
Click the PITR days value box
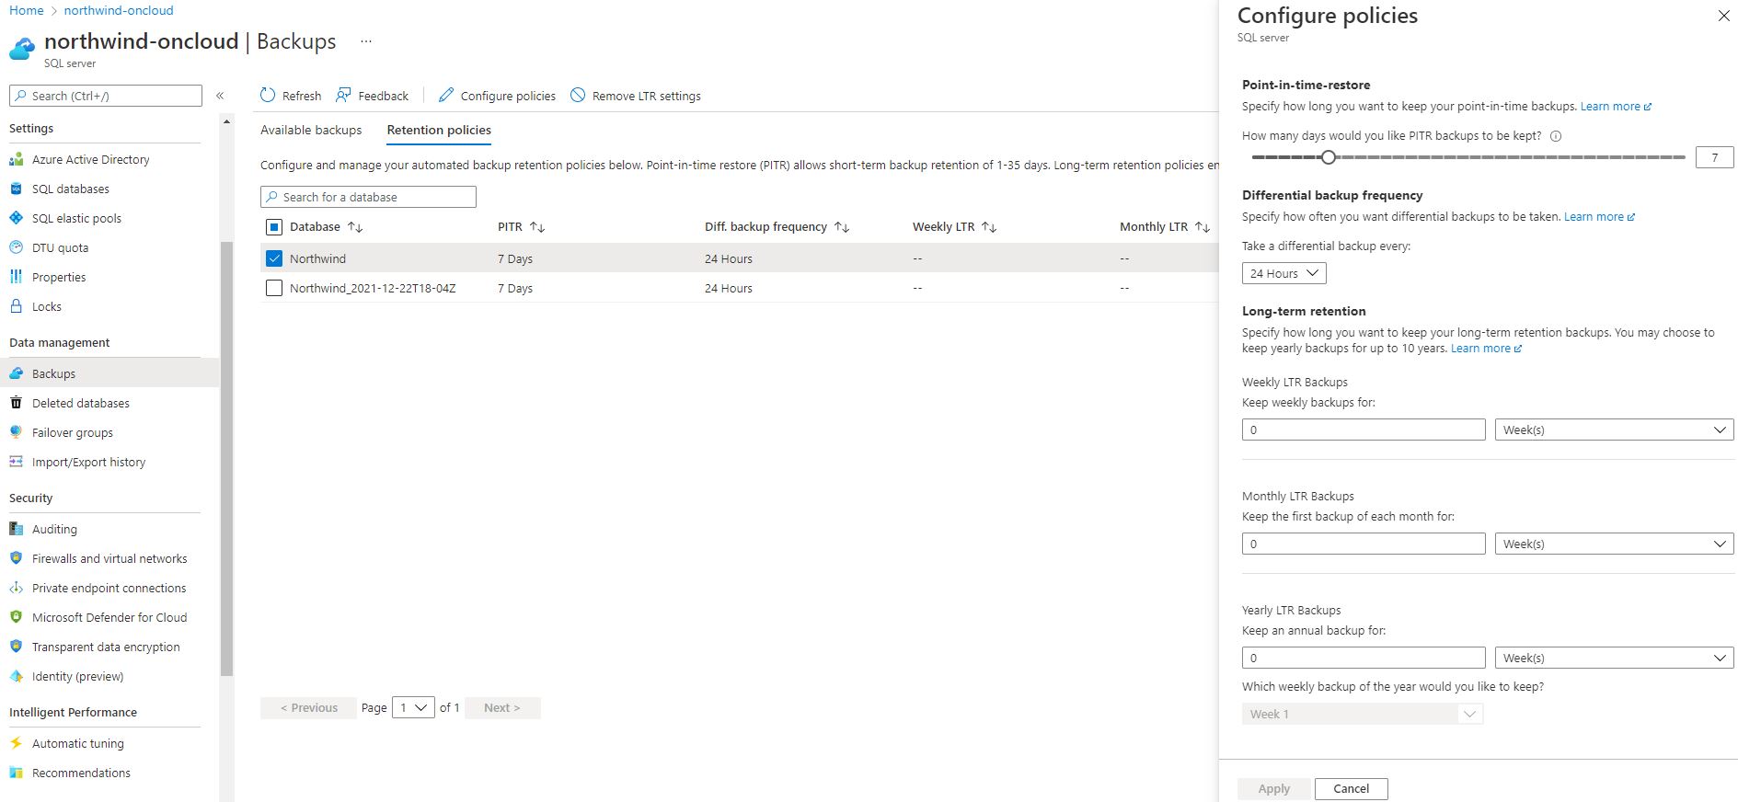pos(1714,157)
